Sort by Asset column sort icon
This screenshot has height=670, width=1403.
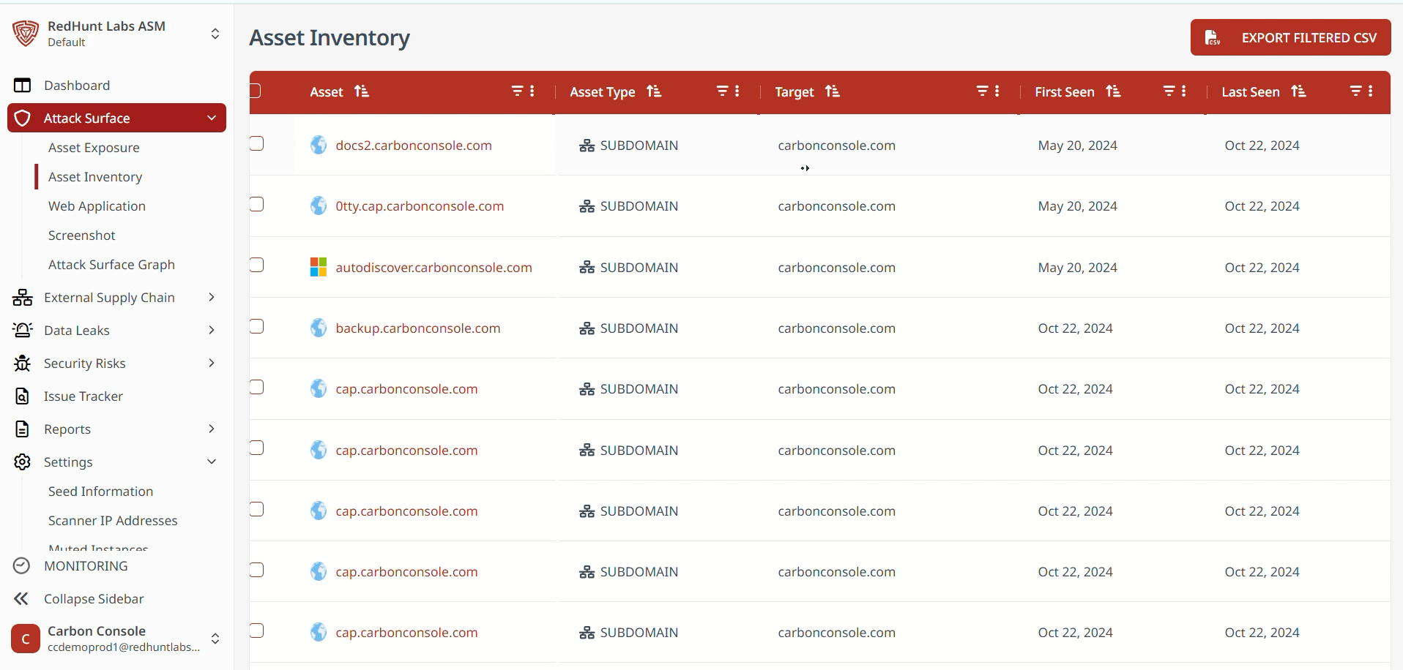[362, 91]
